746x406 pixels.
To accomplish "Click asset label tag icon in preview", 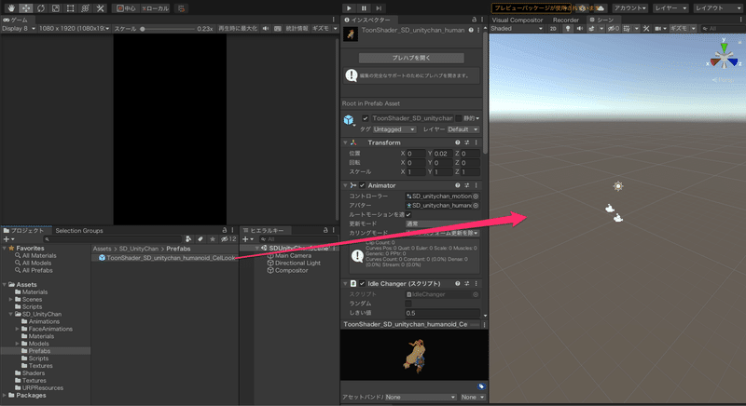I will pyautogui.click(x=481, y=386).
